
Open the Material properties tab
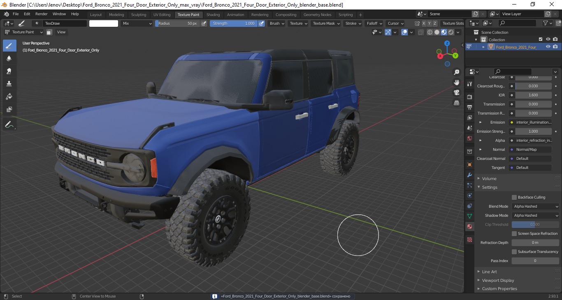[x=469, y=226]
